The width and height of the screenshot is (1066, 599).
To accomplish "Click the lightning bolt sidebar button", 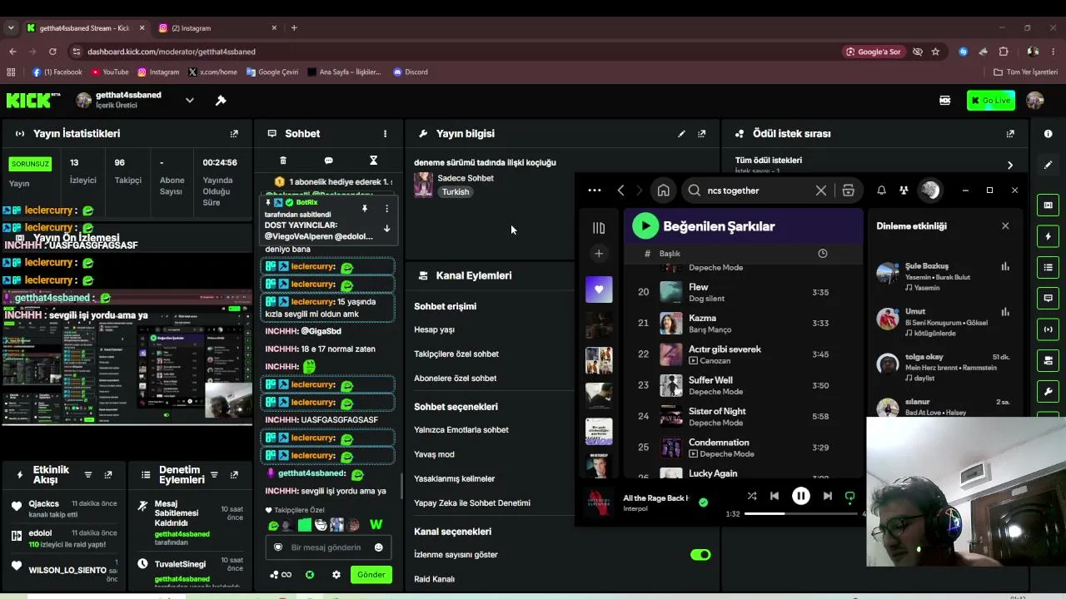I will pyautogui.click(x=1048, y=236).
